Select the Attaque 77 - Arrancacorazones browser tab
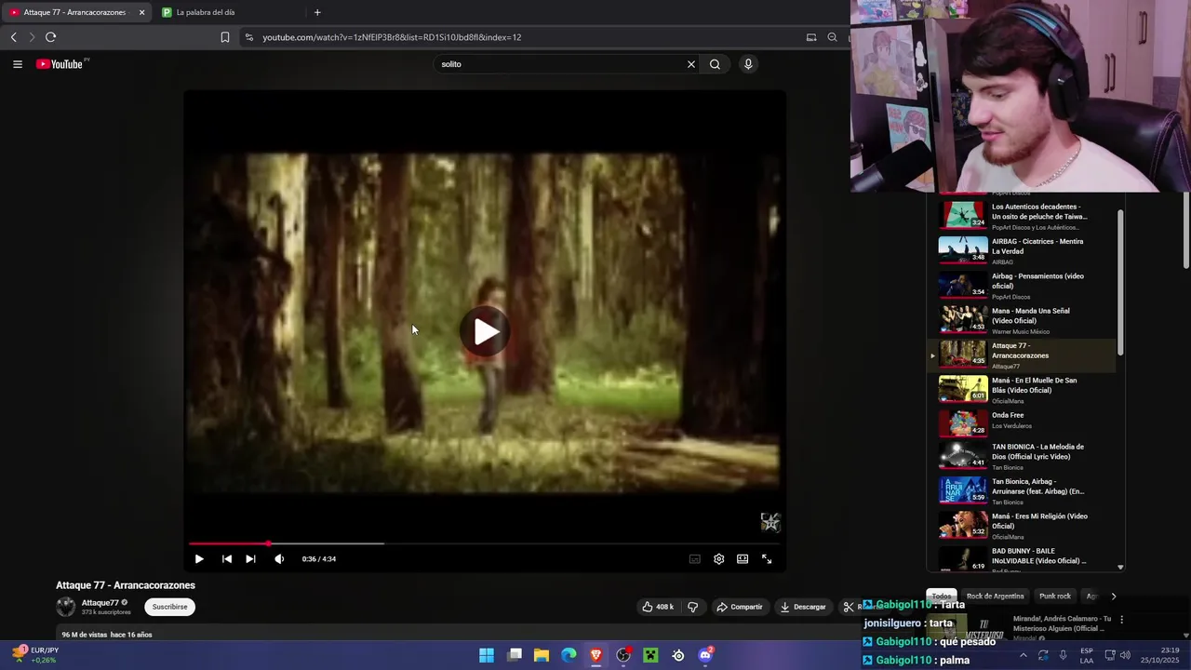This screenshot has width=1191, height=670. (x=74, y=12)
